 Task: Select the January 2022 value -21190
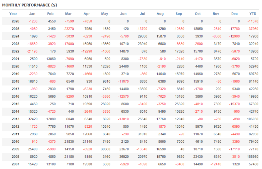(32, 51)
